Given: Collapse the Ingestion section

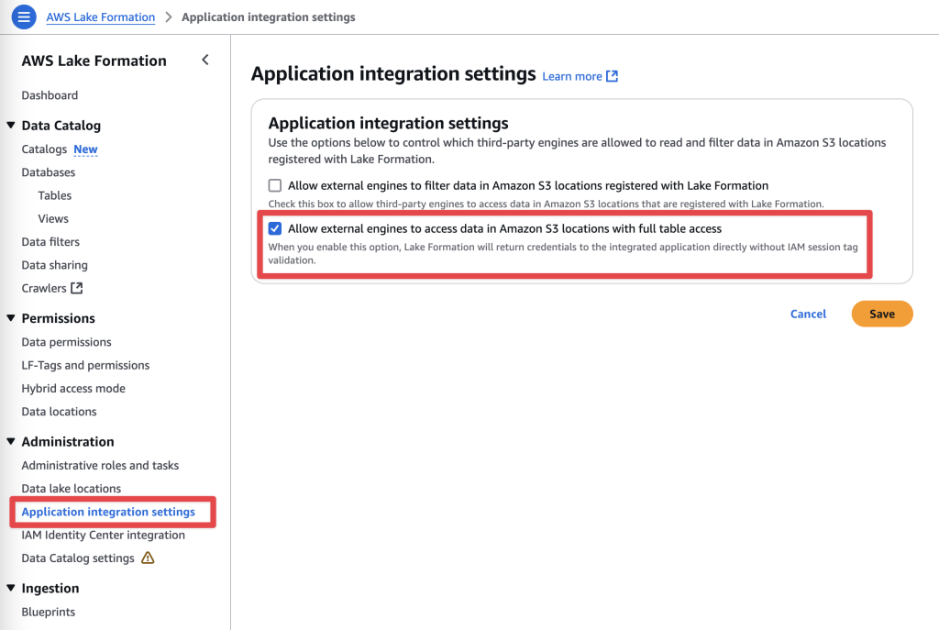Looking at the screenshot, I should 11,588.
